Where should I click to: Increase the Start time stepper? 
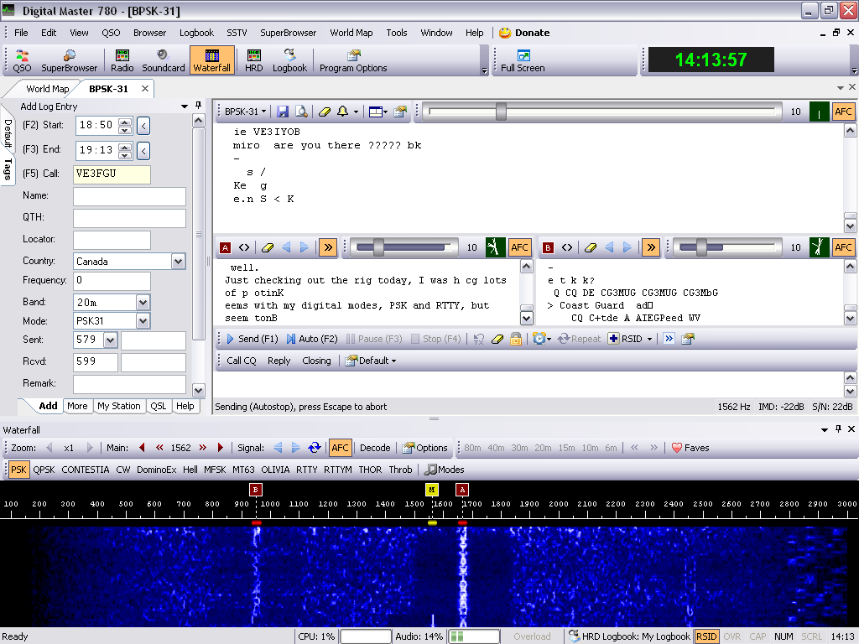point(125,122)
